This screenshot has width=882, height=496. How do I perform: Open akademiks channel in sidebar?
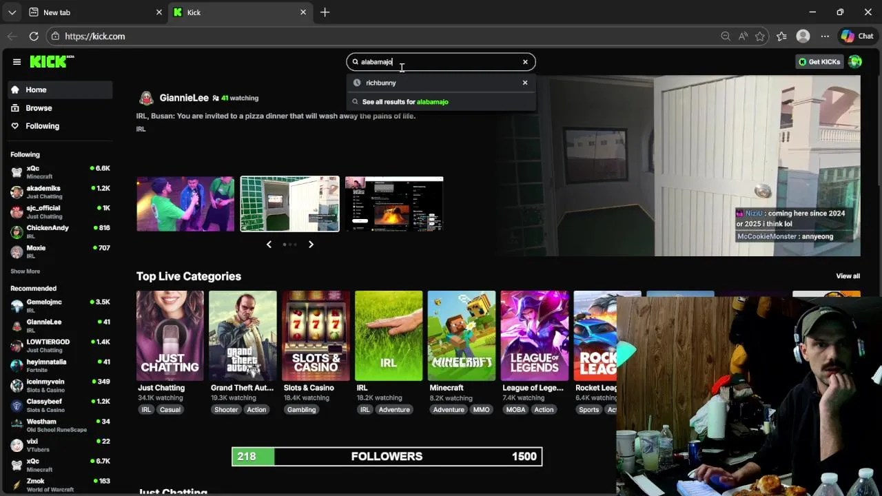point(60,192)
